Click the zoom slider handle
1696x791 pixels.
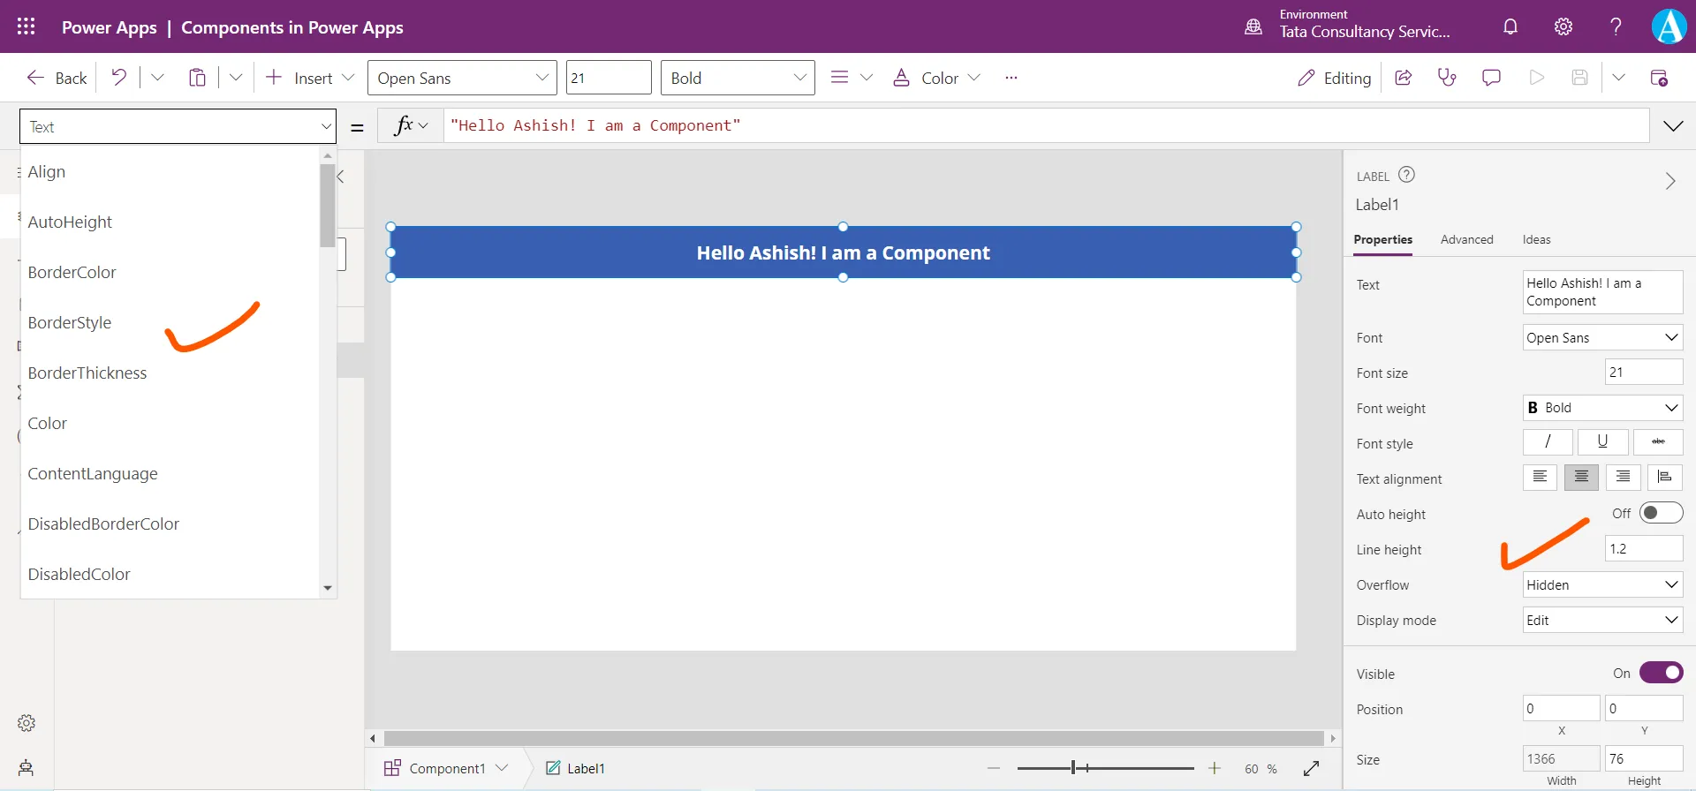coord(1073,768)
